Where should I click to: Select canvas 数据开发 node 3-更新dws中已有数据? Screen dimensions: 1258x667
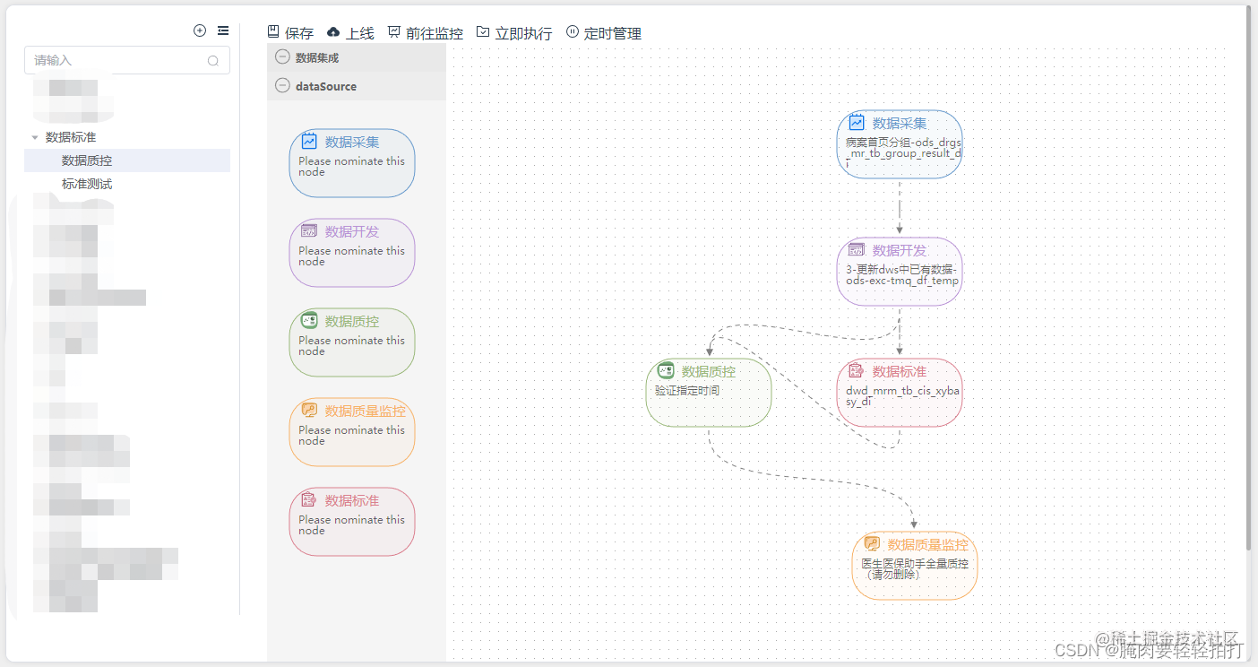[900, 272]
